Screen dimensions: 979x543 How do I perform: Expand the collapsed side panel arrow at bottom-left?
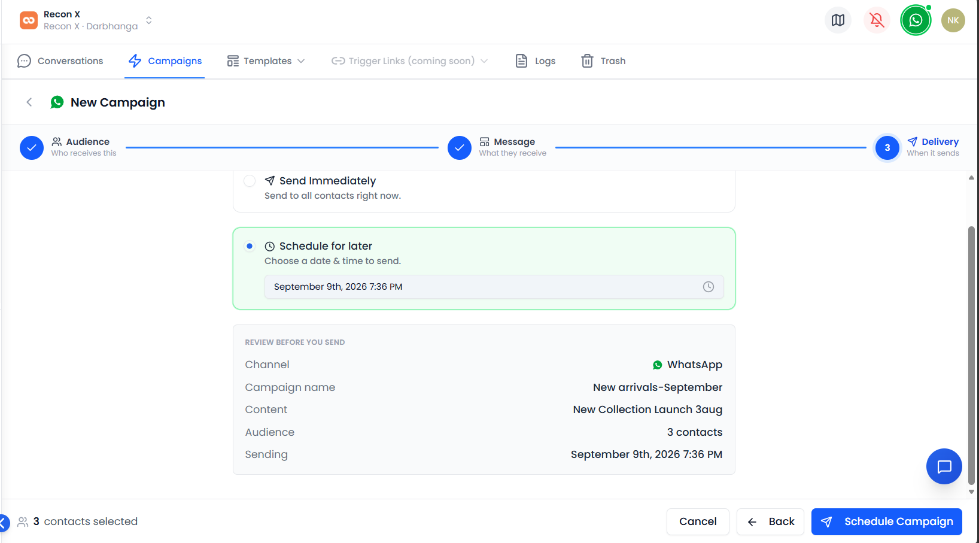click(x=3, y=523)
